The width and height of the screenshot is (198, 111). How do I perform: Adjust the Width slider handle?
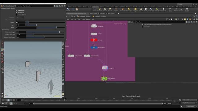[x=56, y=27]
